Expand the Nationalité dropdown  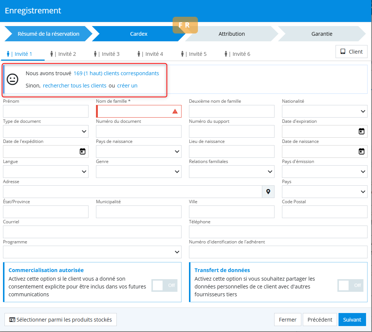(324, 111)
